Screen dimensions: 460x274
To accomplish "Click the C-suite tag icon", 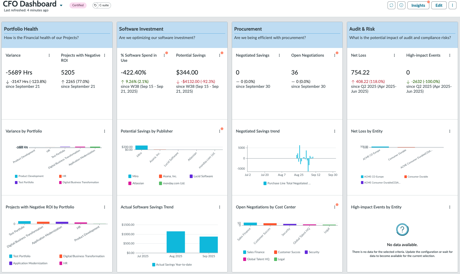I will coord(96,5).
